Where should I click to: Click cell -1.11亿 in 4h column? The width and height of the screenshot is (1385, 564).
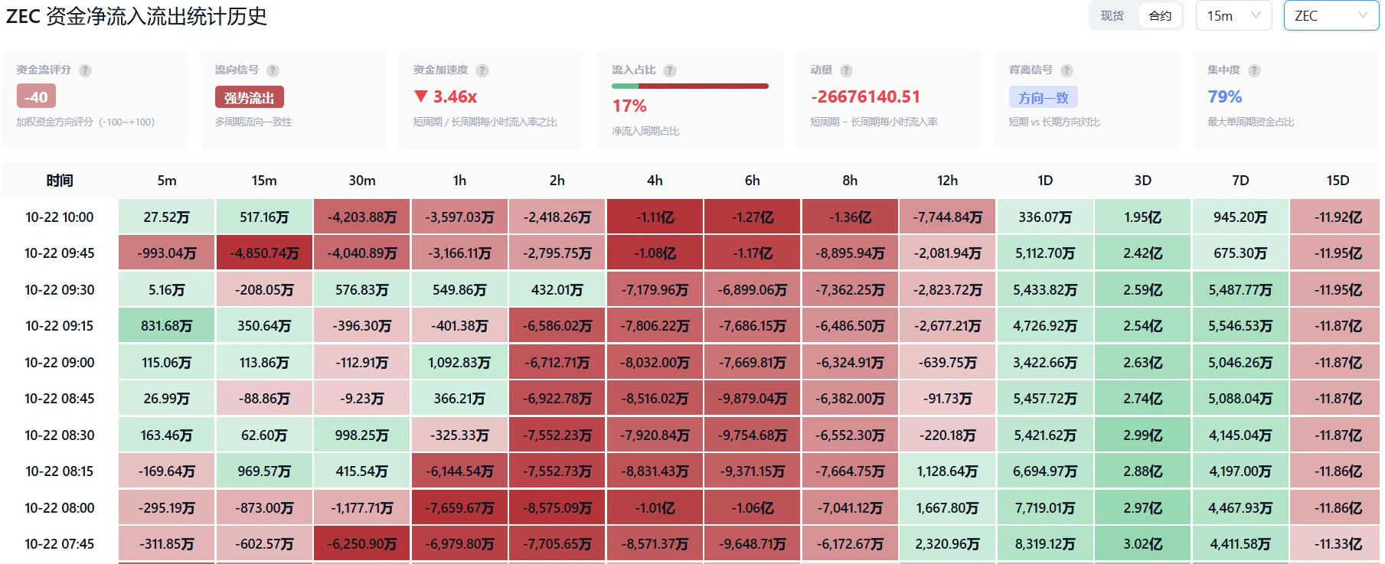click(655, 217)
